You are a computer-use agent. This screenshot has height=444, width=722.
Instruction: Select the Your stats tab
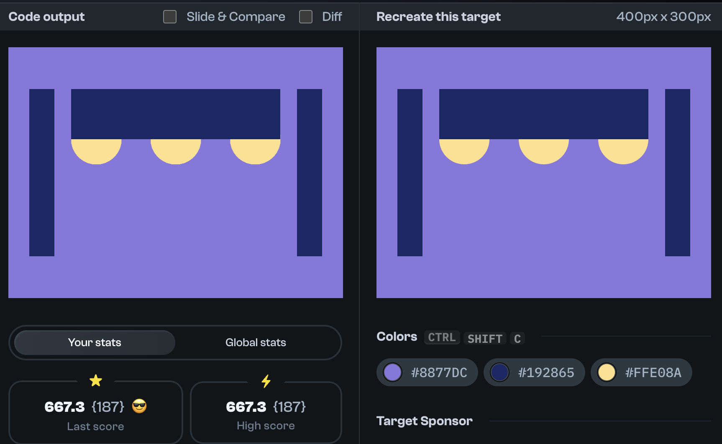94,342
